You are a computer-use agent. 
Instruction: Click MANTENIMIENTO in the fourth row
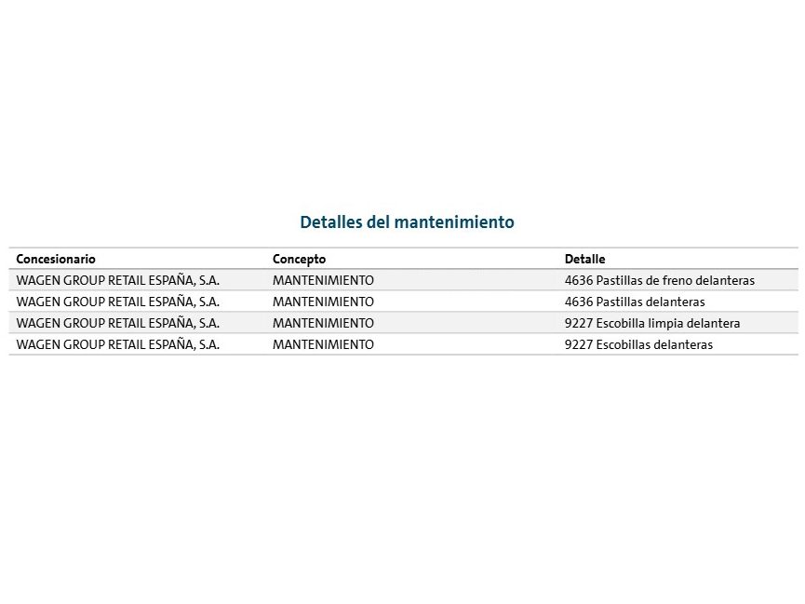tap(323, 344)
